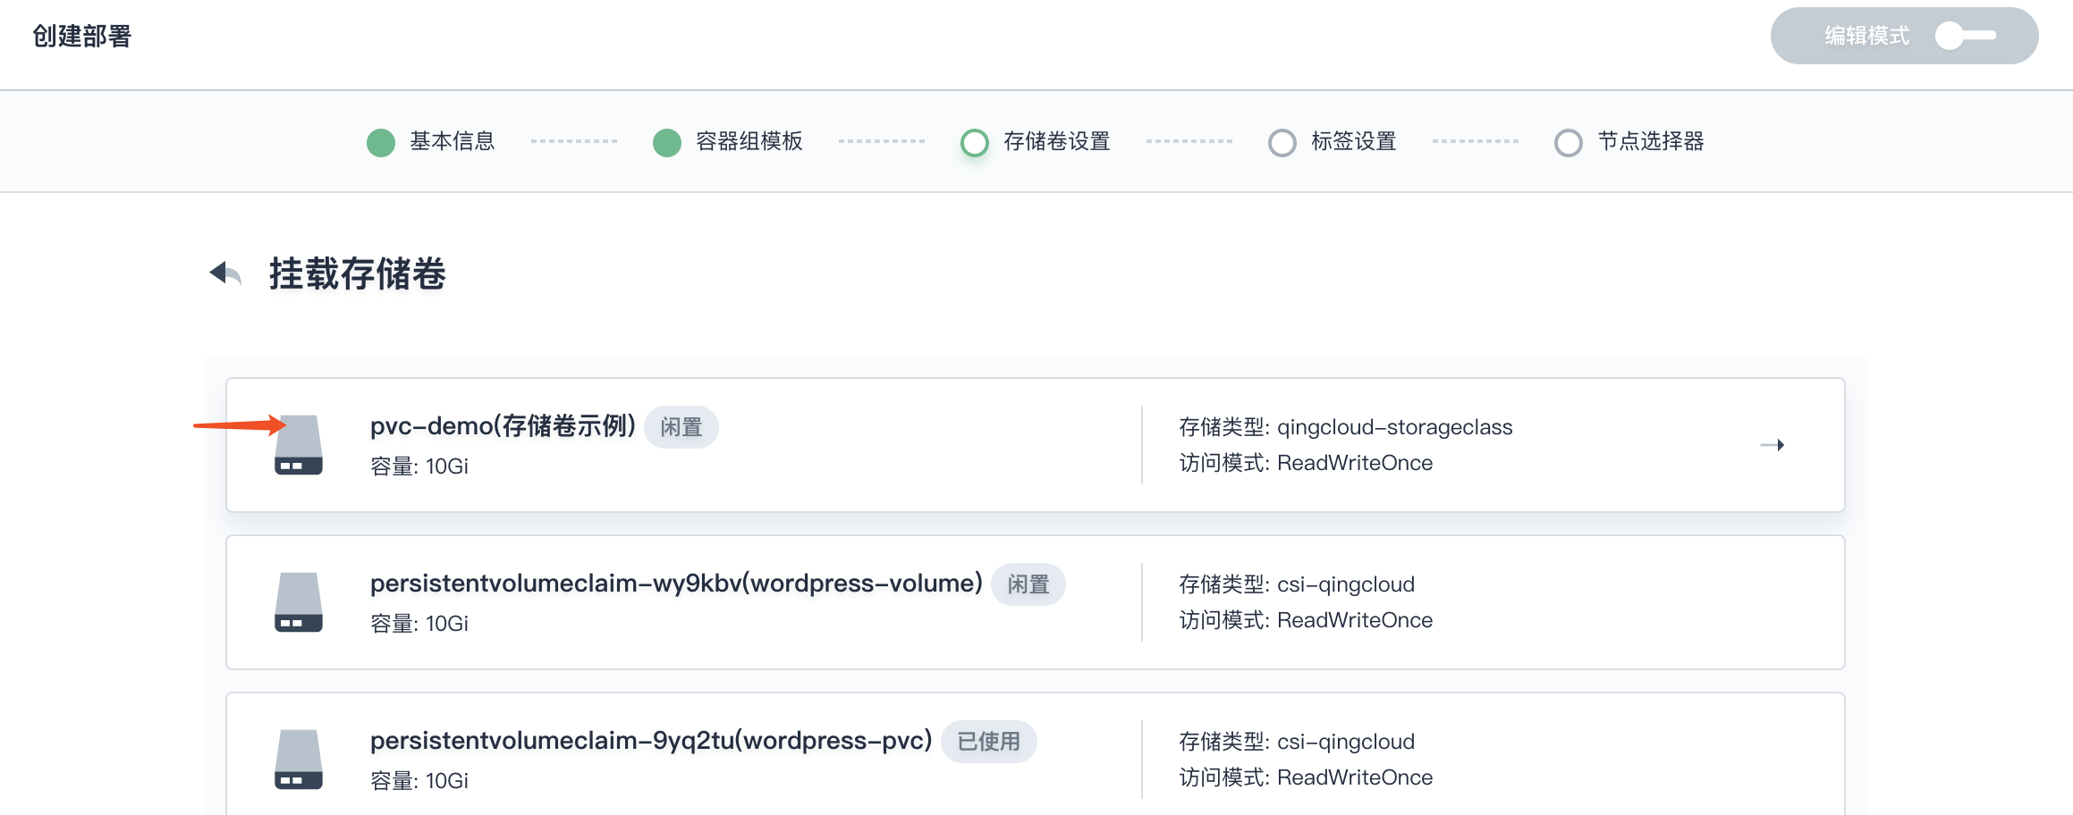Click the empty 标签设置 step circle
The width and height of the screenshot is (2073, 815).
coord(1282,143)
